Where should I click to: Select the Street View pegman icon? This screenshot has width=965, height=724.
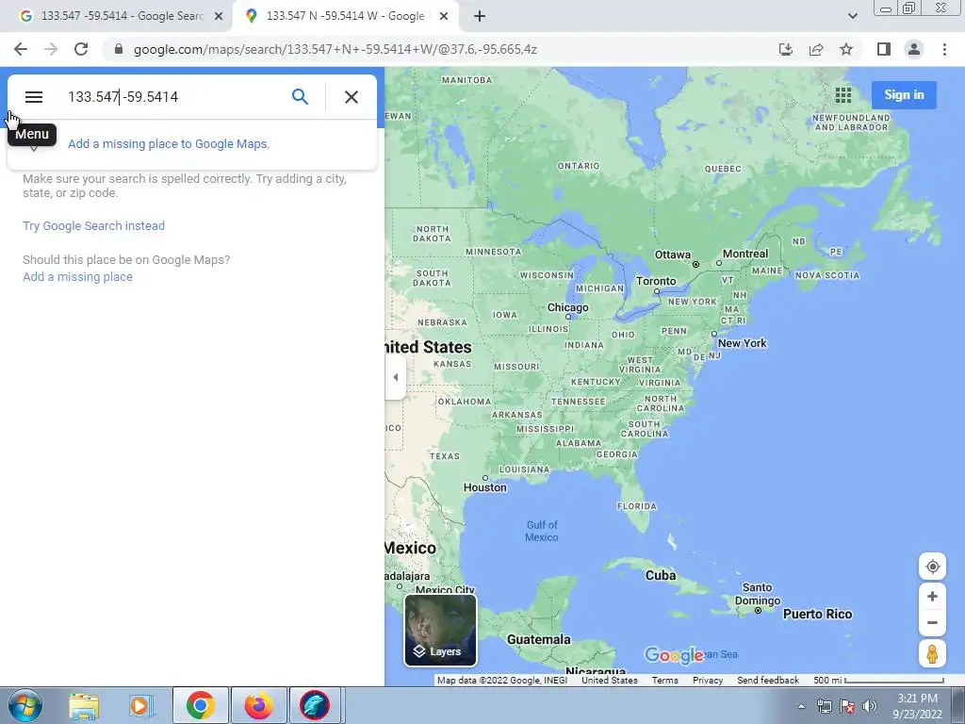pyautogui.click(x=932, y=653)
